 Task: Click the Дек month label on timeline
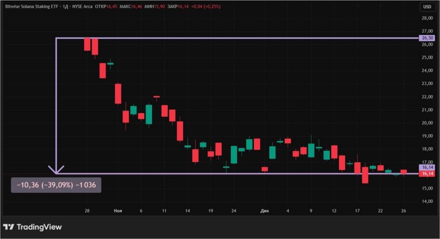click(264, 211)
